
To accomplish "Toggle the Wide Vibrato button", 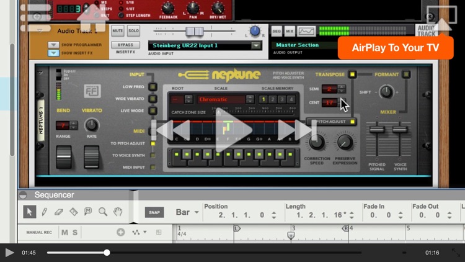I will coord(153,99).
